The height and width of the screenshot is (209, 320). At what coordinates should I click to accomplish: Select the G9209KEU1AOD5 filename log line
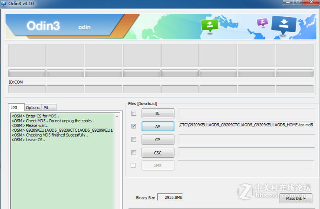point(62,131)
